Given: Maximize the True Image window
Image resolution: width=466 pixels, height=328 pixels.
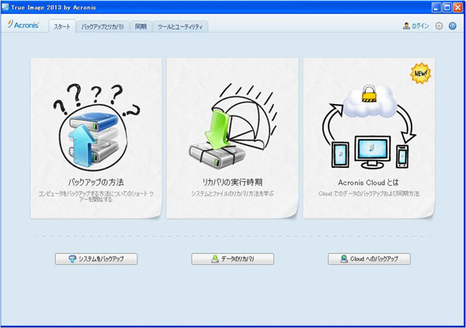Looking at the screenshot, I should pos(447,8).
